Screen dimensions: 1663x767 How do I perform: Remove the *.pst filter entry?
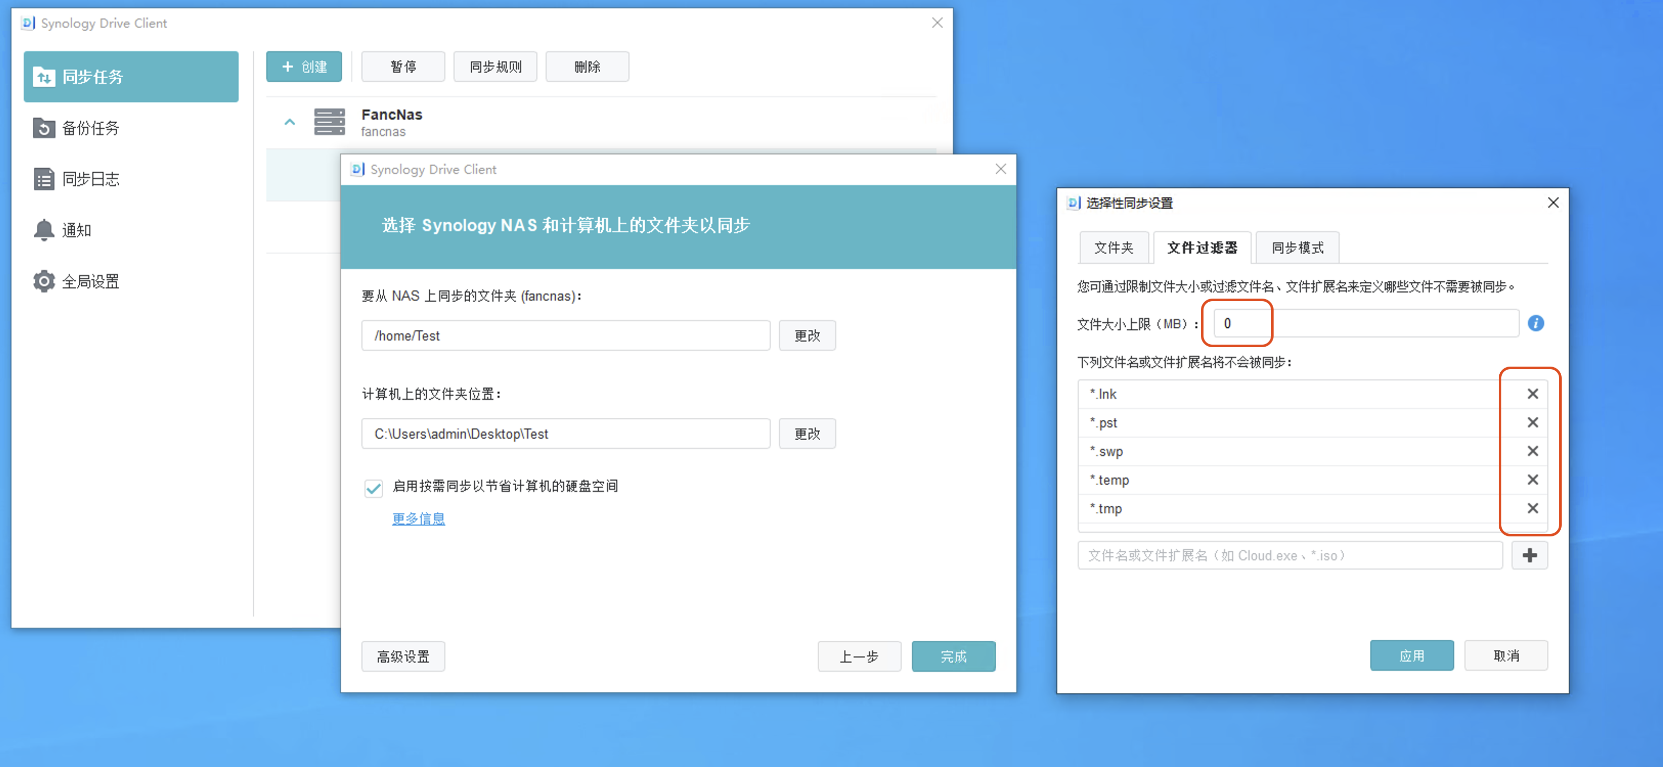(x=1533, y=422)
